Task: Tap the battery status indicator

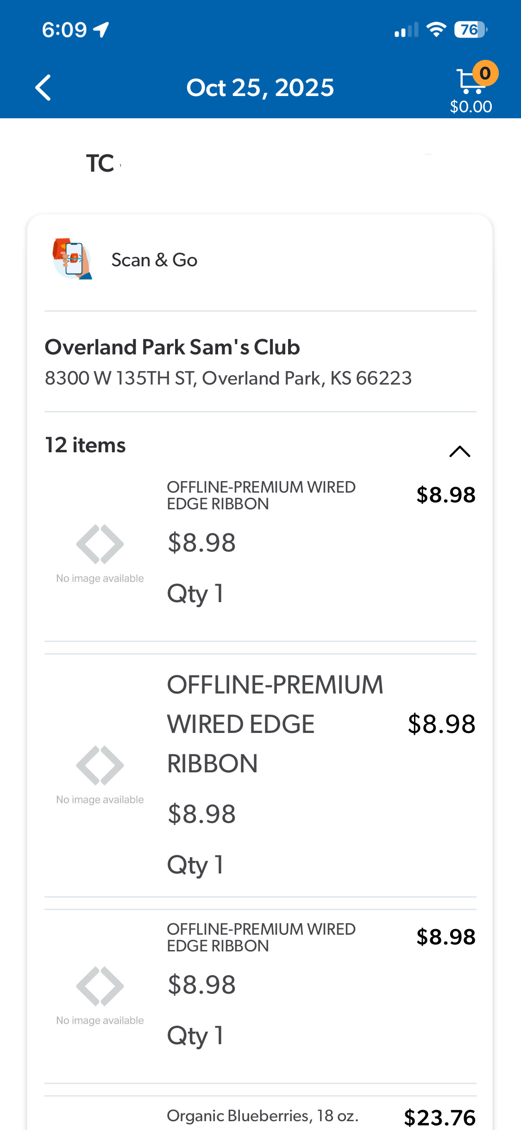Action: 470,30
